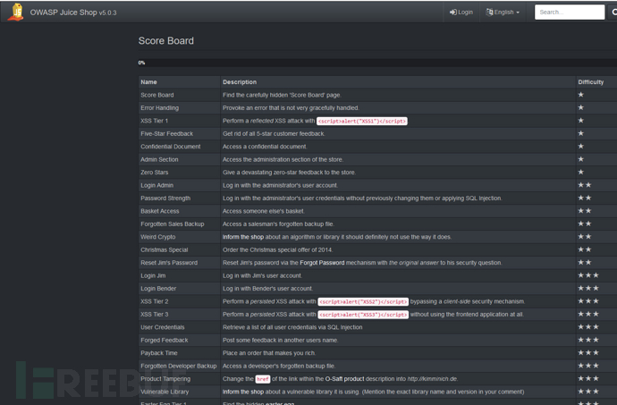Click the 'O-Saft product' link
The image size is (617, 405).
pos(344,379)
